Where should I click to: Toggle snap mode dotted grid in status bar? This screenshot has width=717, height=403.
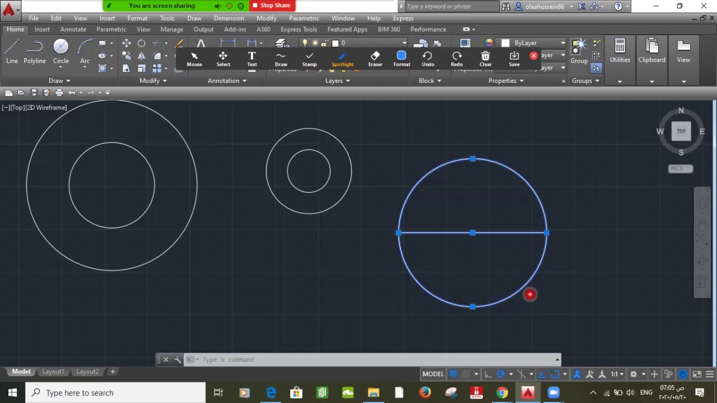(467, 374)
